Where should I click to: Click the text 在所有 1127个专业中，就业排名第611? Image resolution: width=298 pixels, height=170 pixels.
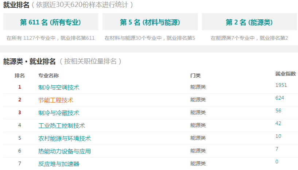click(x=51, y=38)
